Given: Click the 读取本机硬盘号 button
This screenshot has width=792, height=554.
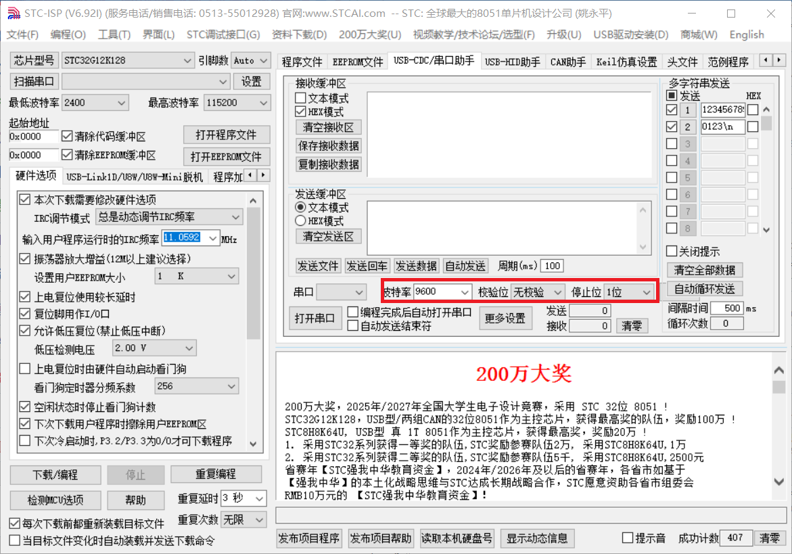Looking at the screenshot, I should [456, 538].
